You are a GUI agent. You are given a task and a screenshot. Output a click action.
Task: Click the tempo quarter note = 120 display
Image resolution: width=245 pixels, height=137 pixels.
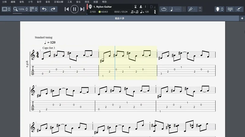[x=145, y=12]
